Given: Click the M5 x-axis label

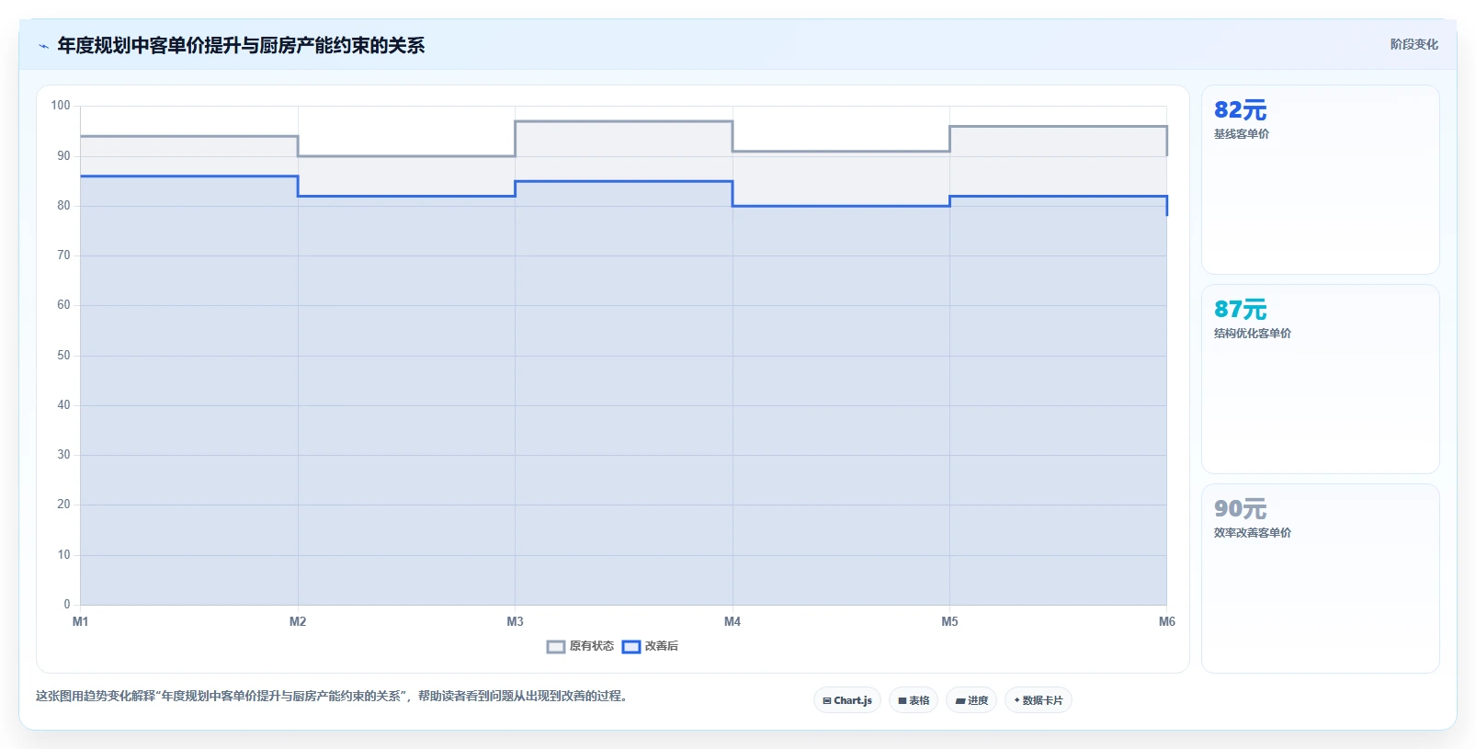Looking at the screenshot, I should (x=949, y=622).
